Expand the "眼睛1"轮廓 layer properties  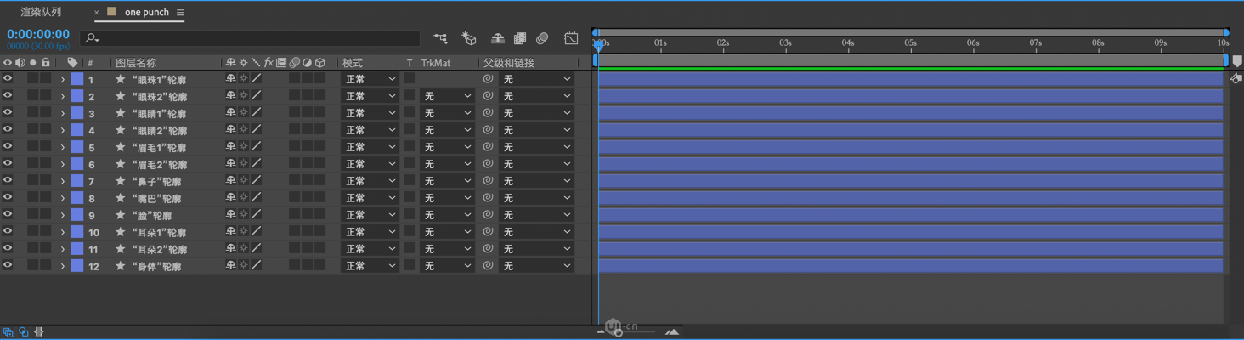tap(62, 113)
